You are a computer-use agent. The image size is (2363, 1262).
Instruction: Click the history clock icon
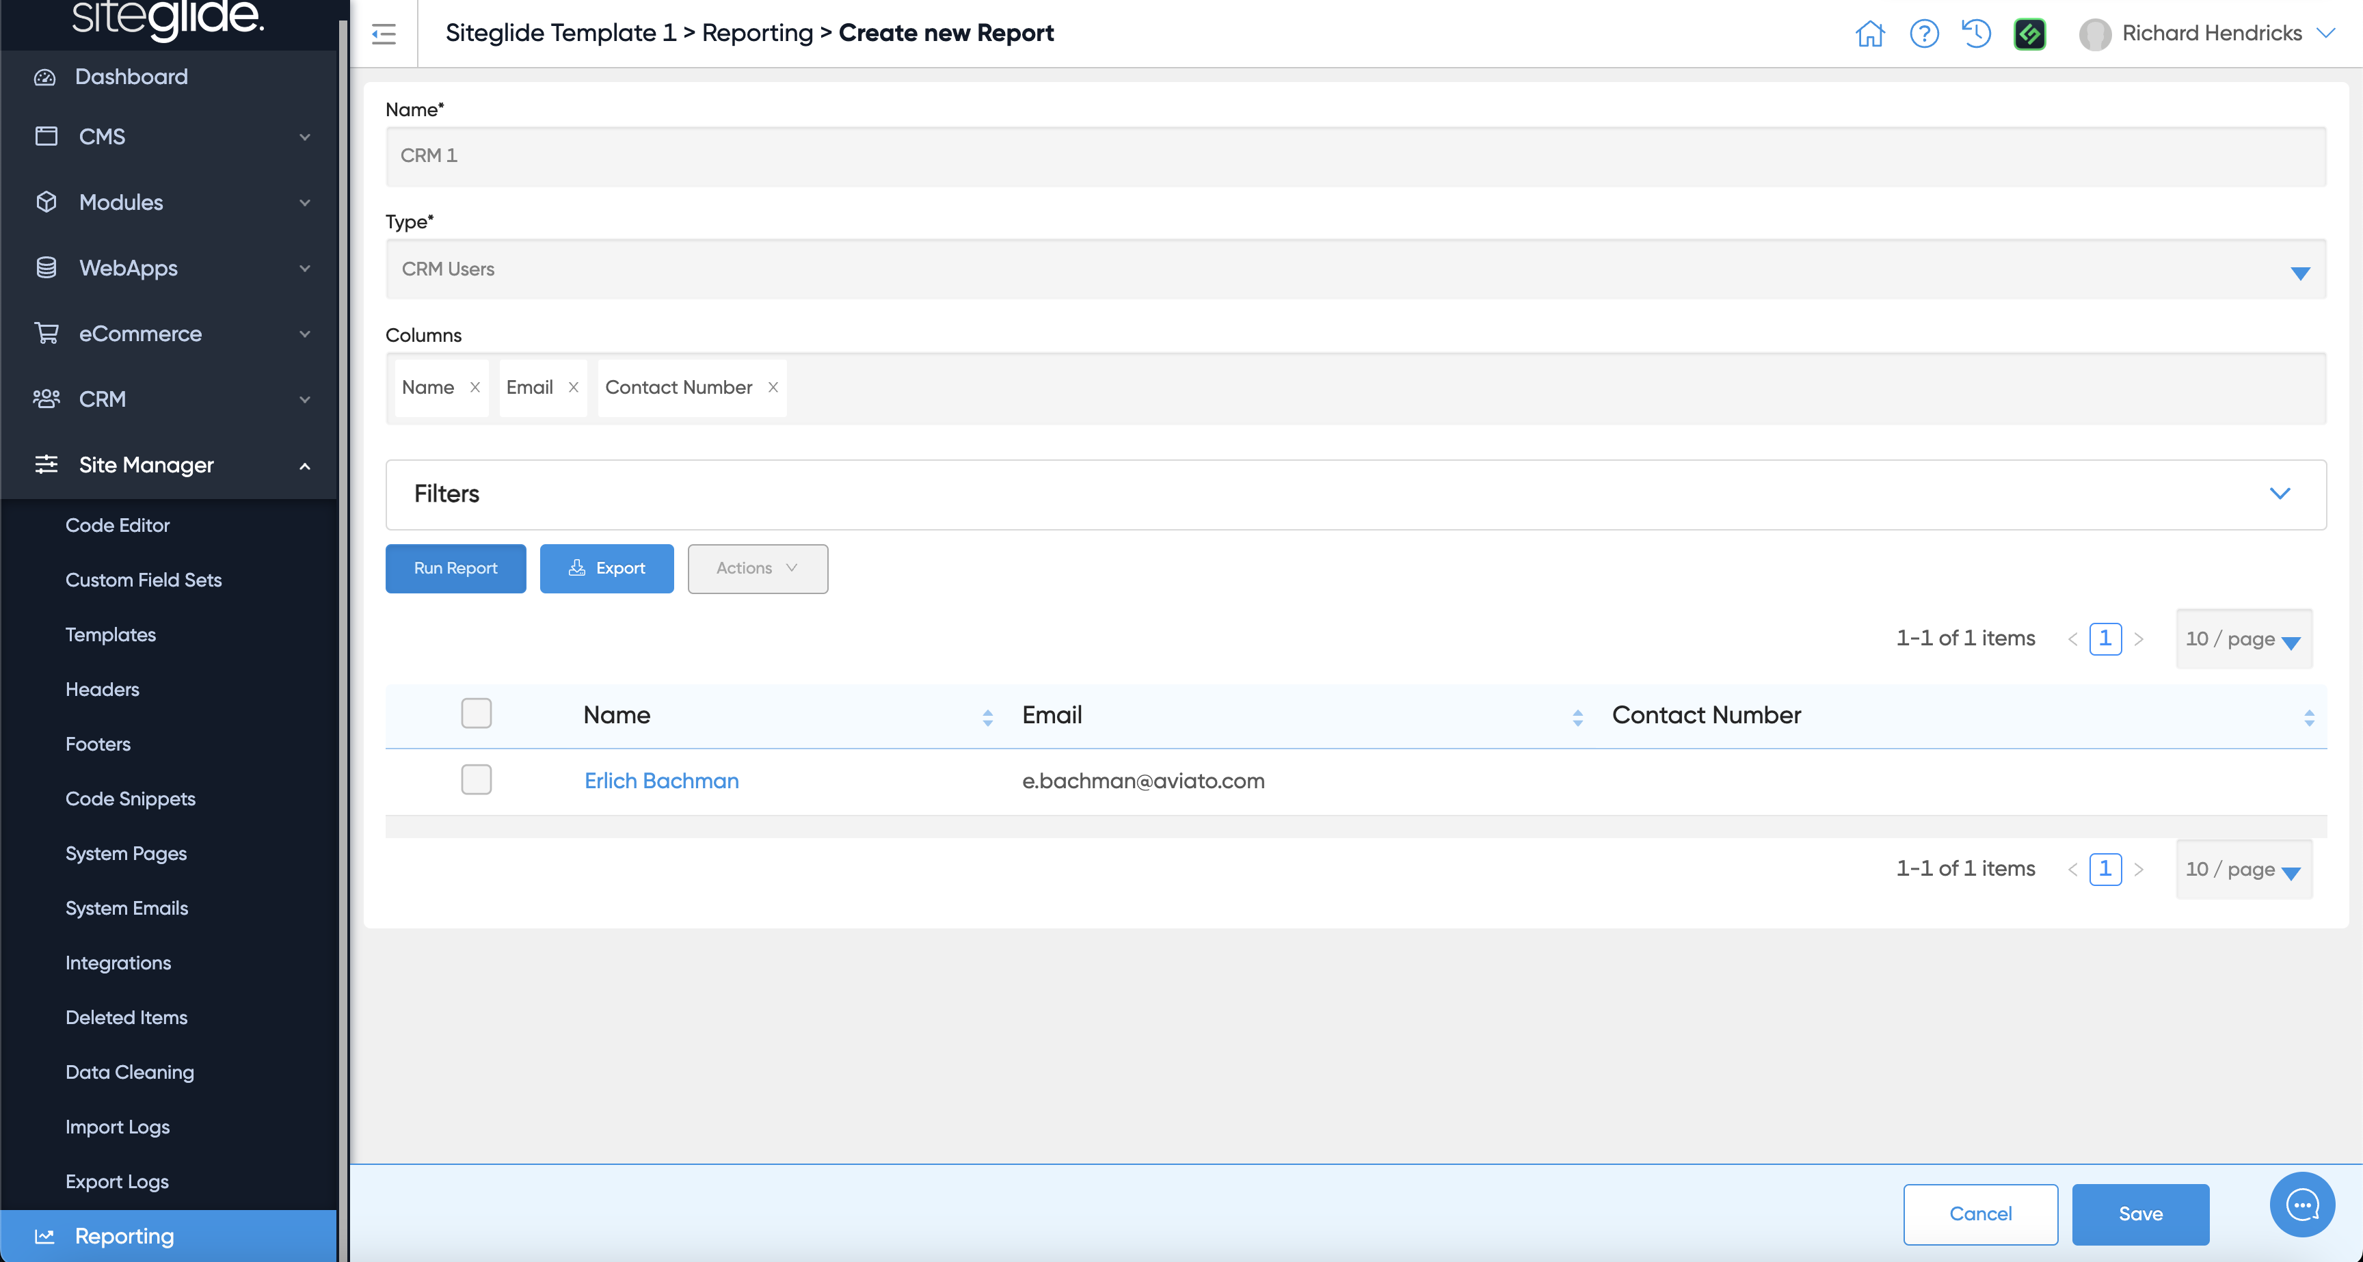[1976, 34]
